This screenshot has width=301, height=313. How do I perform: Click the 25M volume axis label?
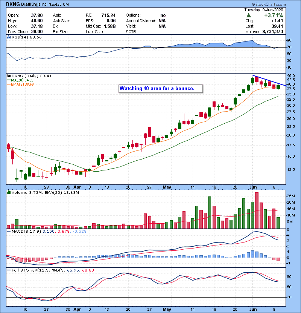[291, 196]
